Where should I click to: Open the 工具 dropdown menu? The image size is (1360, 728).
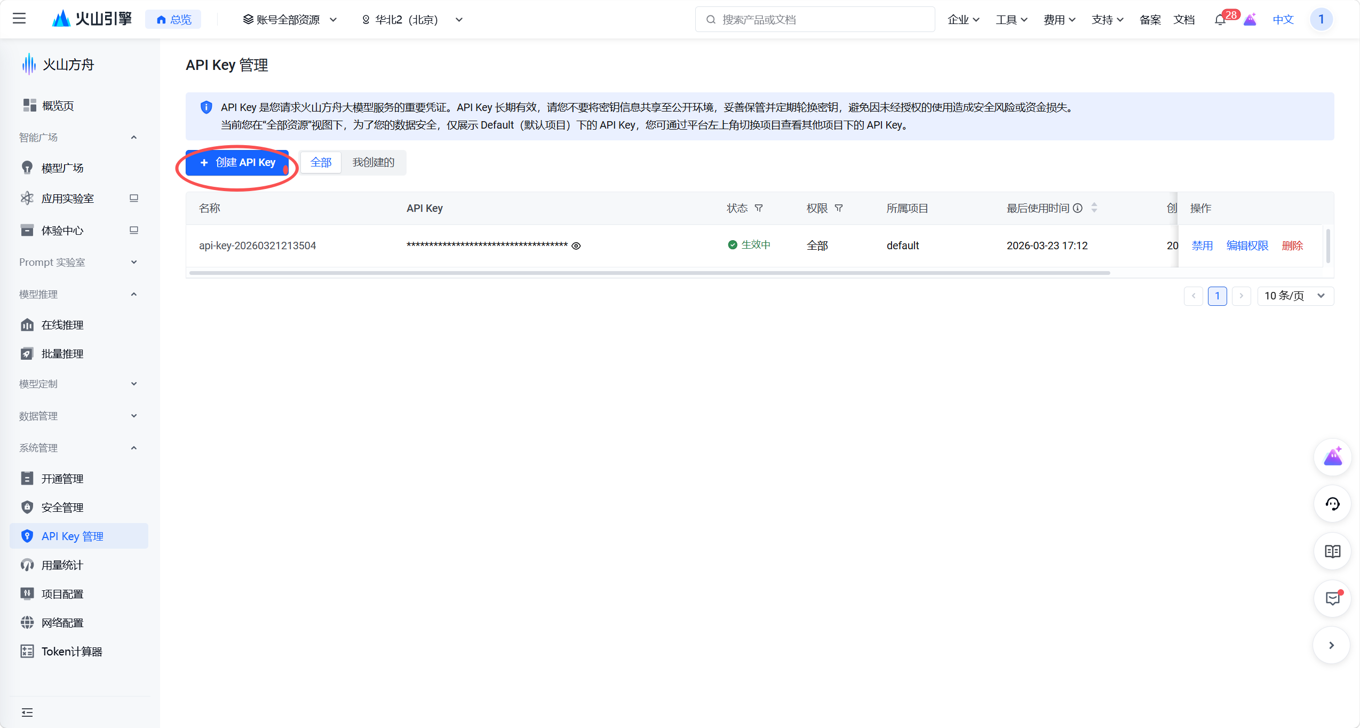click(x=1012, y=20)
